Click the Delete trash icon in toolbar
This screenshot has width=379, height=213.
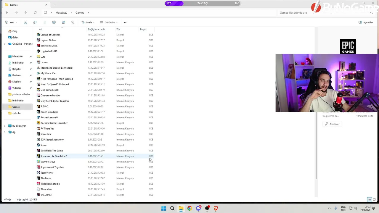pyautogui.click(x=73, y=22)
